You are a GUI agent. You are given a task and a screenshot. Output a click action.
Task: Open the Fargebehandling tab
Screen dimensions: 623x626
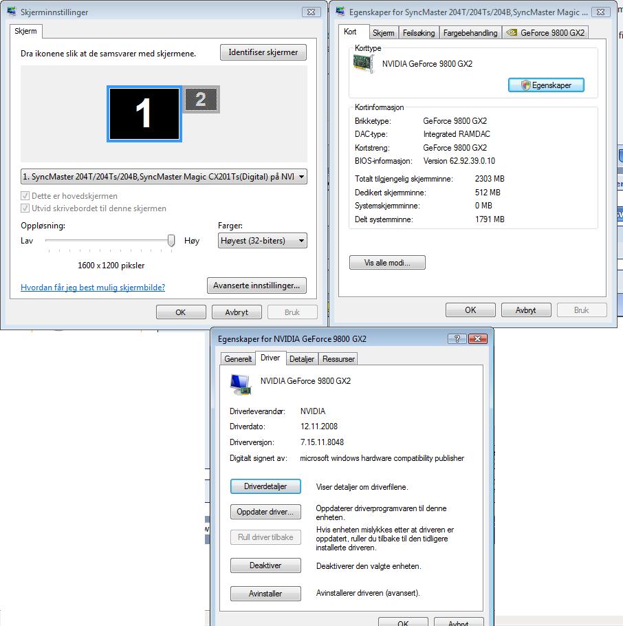(x=470, y=33)
